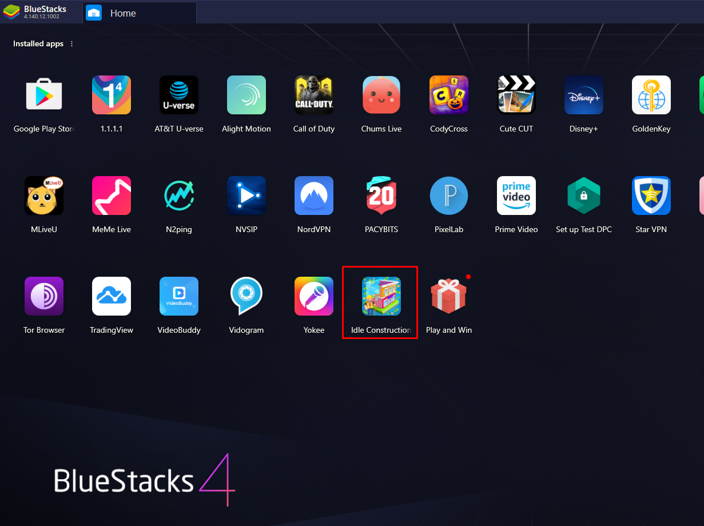
Task: Open AT&T U-verse app
Action: (179, 95)
